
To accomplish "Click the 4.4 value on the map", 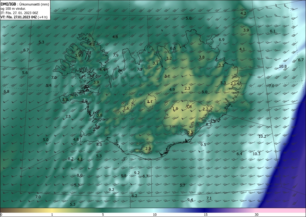I will pyautogui.click(x=103, y=70).
